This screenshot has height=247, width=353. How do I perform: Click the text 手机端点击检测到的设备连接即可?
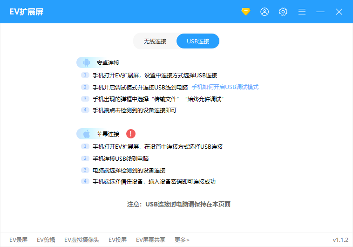pyautogui.click(x=135, y=110)
